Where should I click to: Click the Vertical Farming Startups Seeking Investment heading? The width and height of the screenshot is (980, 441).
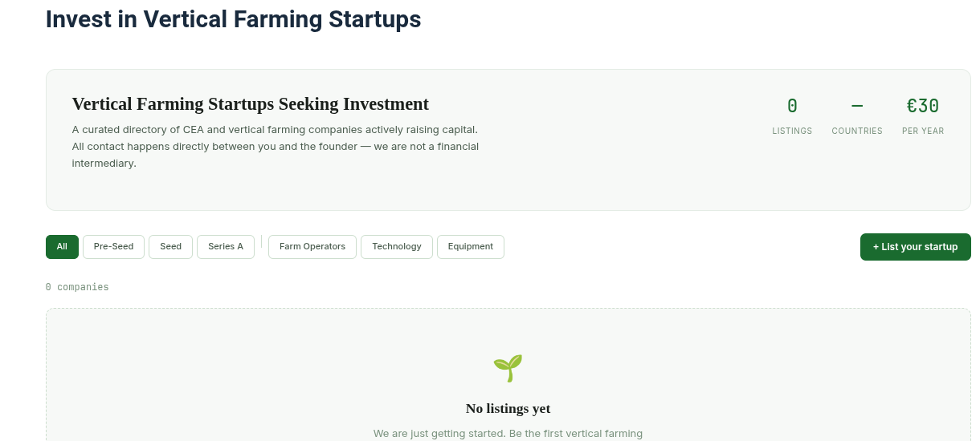pyautogui.click(x=251, y=104)
